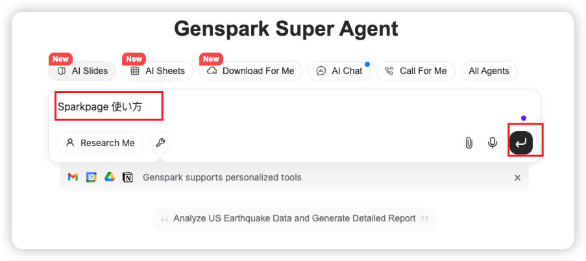Click the Genspark supports personalized tools text
This screenshot has height=261, width=586.
222,177
